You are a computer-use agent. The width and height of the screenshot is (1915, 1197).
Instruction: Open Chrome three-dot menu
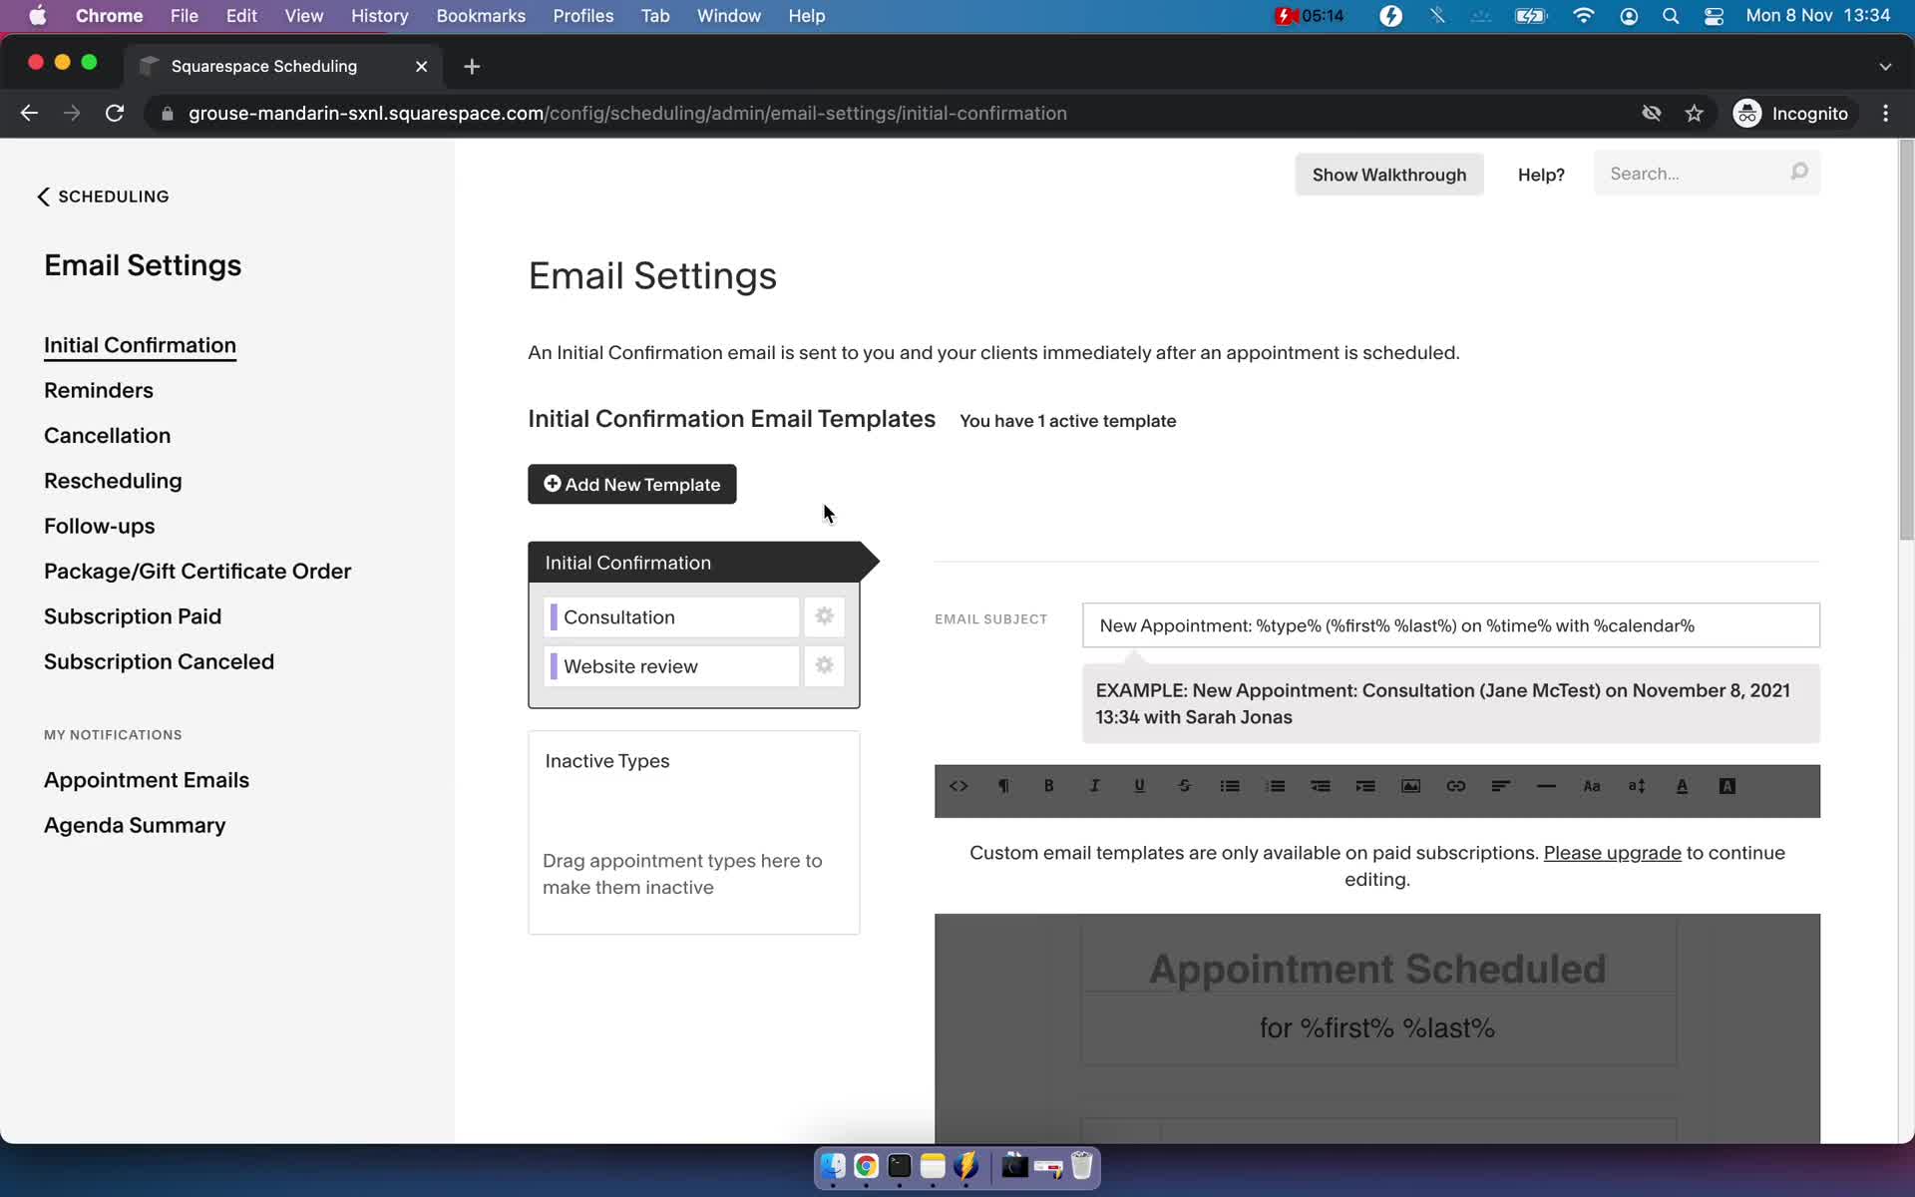[x=1885, y=114]
